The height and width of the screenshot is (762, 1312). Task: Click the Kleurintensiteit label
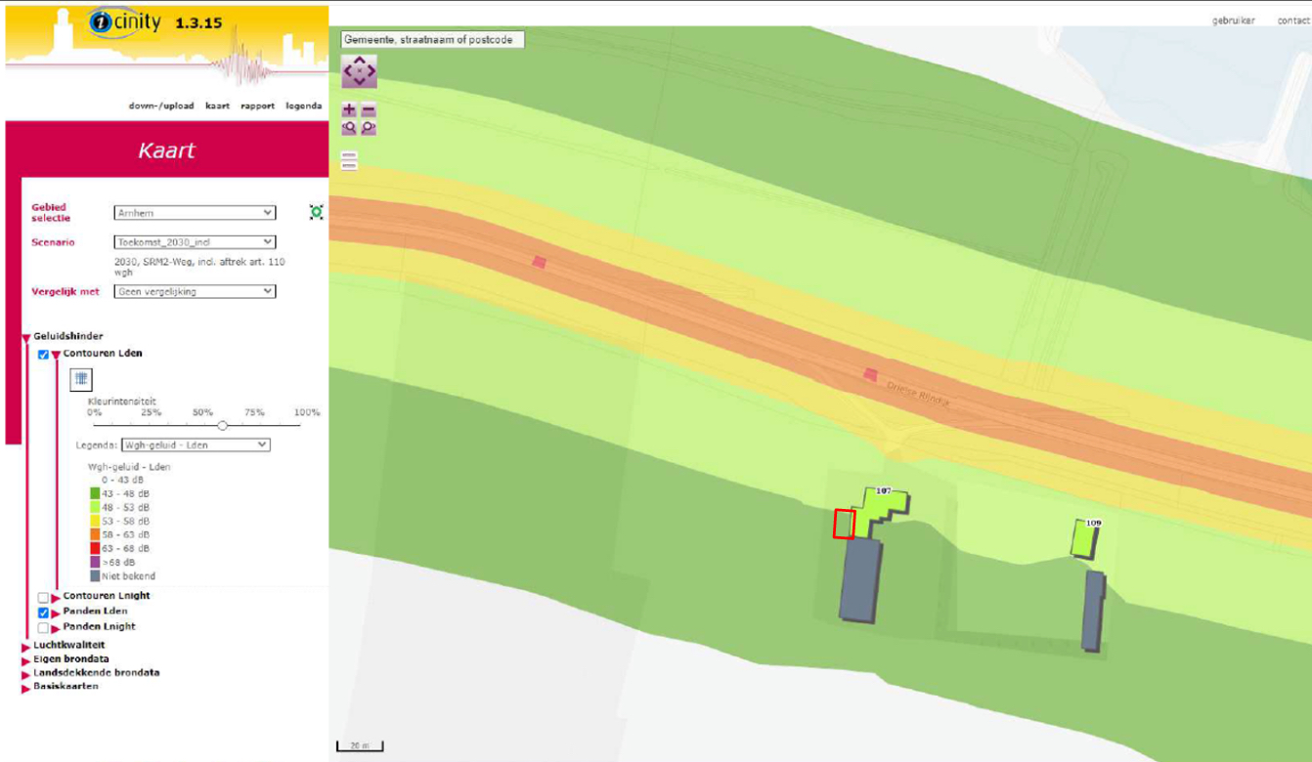pos(122,402)
